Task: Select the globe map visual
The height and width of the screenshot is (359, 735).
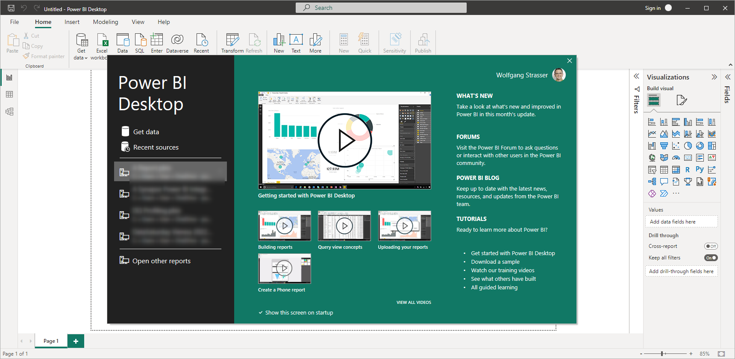Action: [x=652, y=158]
